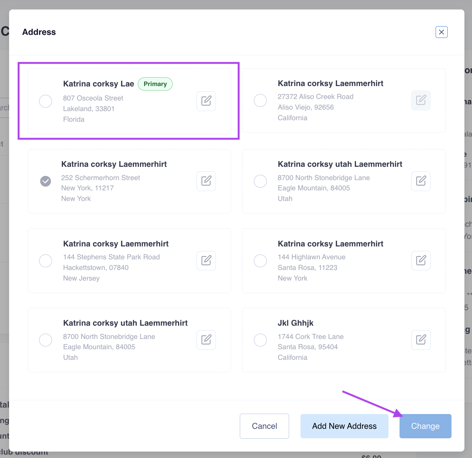Select the checked New York 11217 address radio
Viewport: 472px width, 458px height.
point(46,181)
